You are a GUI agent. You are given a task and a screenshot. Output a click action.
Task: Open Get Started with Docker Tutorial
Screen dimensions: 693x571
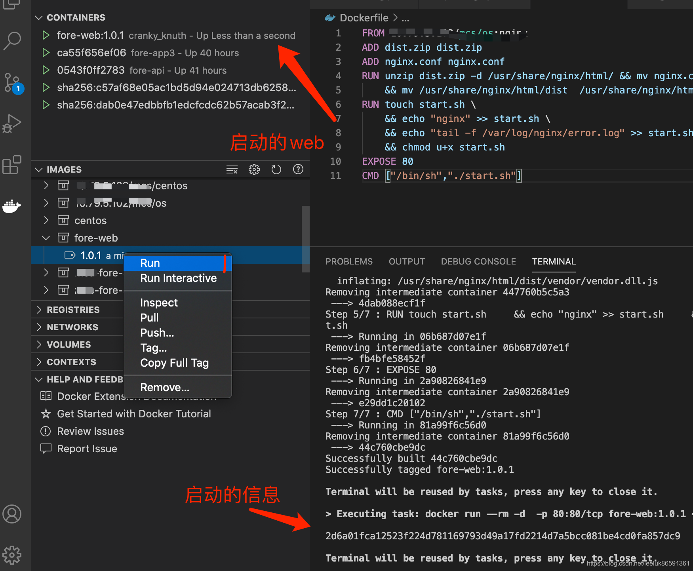[134, 414]
